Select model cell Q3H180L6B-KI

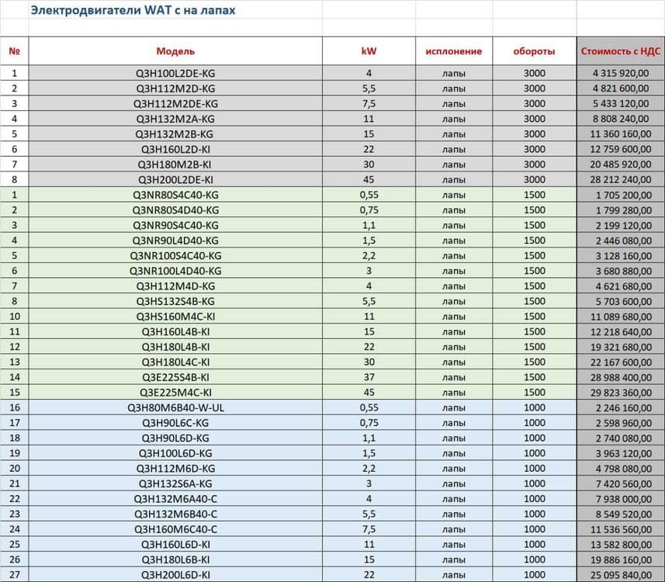click(x=175, y=560)
